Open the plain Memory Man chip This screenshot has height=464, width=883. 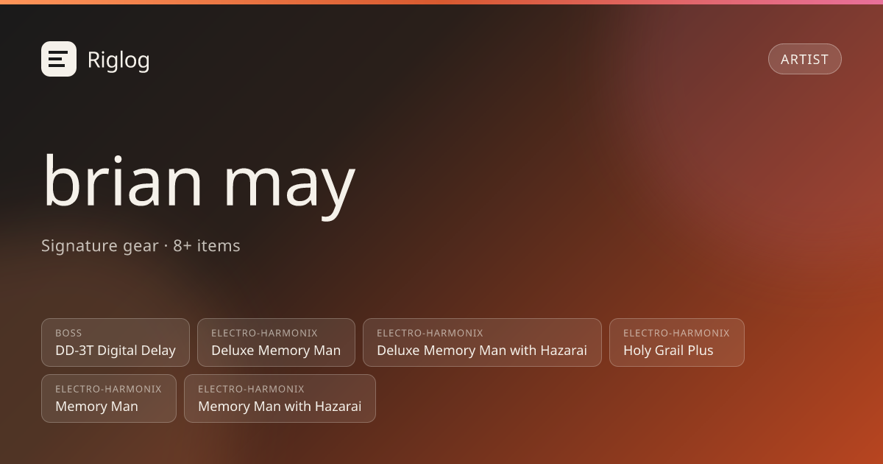click(x=109, y=398)
